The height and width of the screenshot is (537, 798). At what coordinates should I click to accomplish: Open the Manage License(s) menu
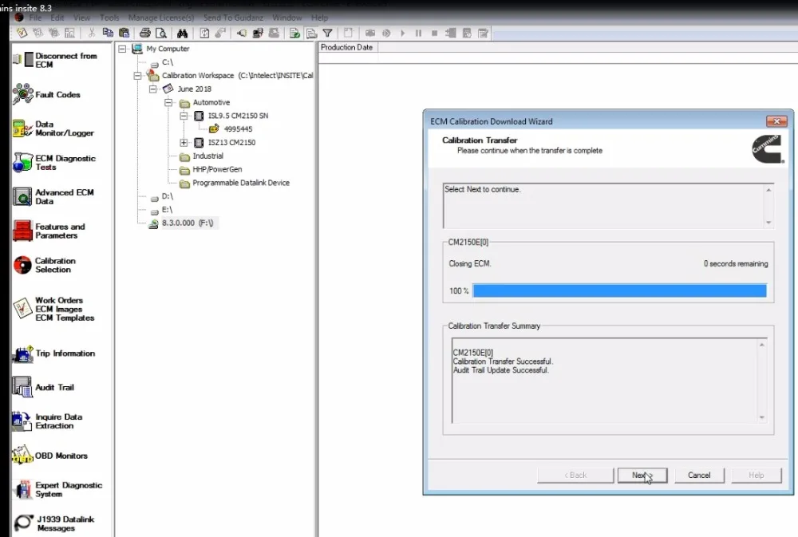161,18
